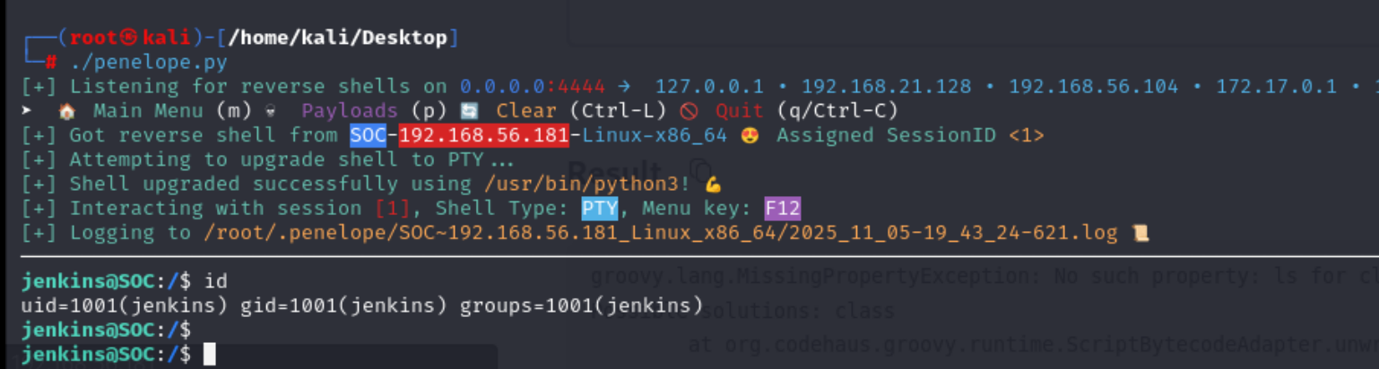Click the red prohibited icon before Quit
Screen dimensions: 1379x369
[x=688, y=111]
